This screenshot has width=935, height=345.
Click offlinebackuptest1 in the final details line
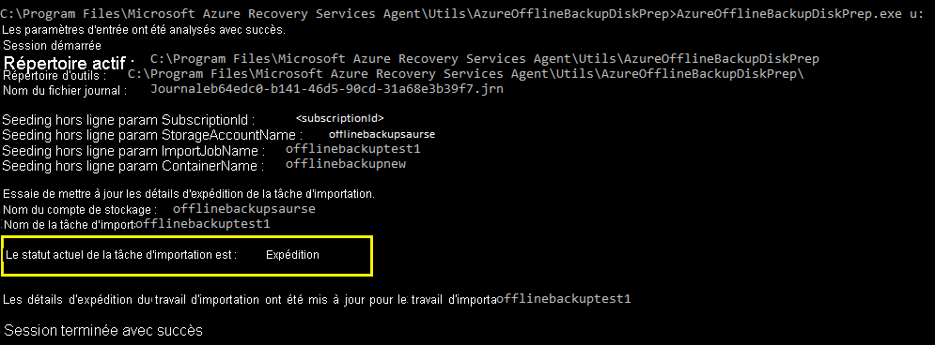point(564,299)
